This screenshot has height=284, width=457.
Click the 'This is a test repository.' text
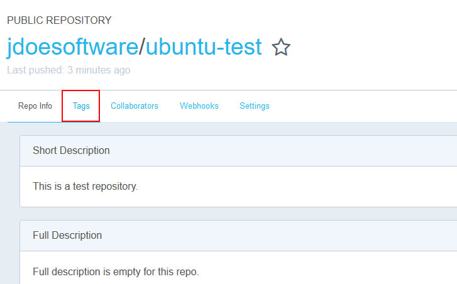(x=85, y=186)
